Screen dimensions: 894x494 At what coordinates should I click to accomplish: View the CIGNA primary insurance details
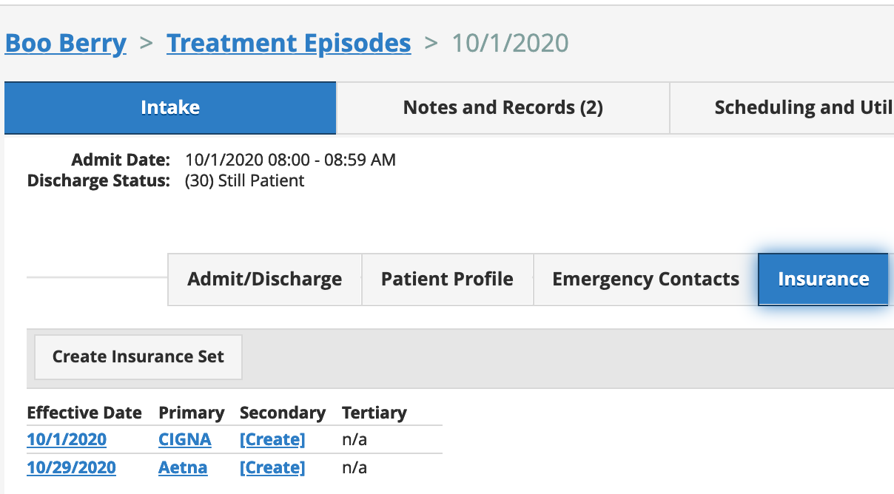184,439
